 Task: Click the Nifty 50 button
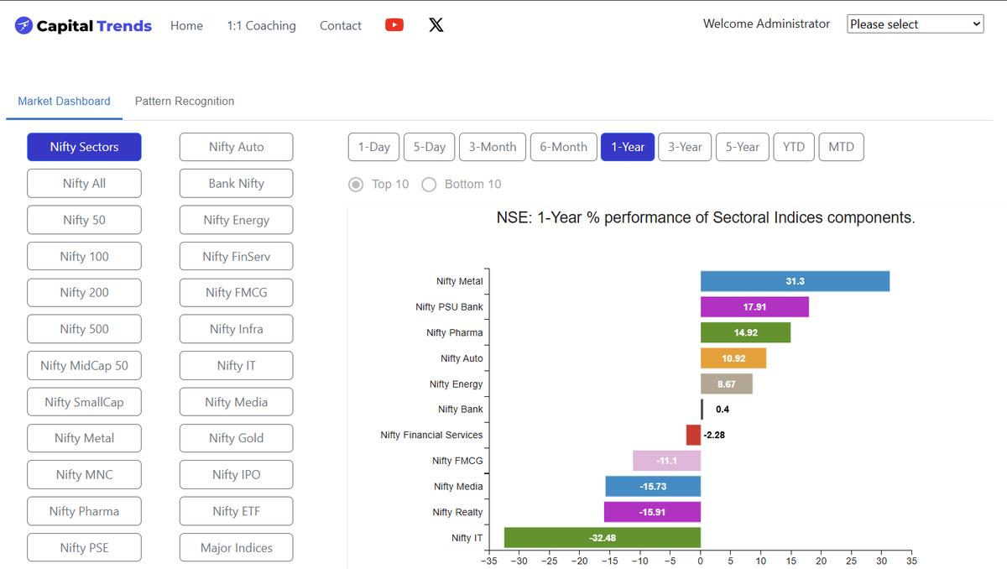(84, 220)
